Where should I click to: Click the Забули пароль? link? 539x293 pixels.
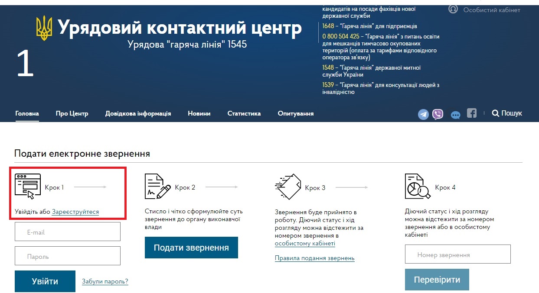(x=105, y=281)
